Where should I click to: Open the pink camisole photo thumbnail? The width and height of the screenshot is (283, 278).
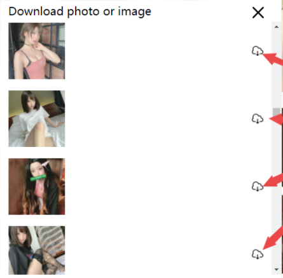(37, 51)
